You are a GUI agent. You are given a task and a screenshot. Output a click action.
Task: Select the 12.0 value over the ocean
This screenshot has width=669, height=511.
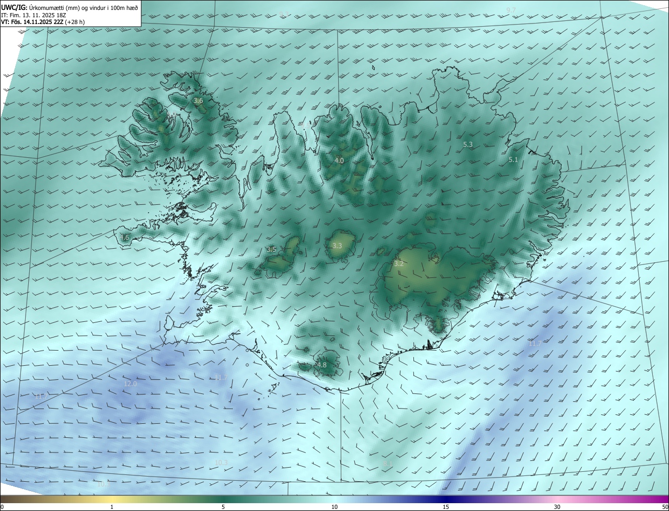(x=130, y=384)
